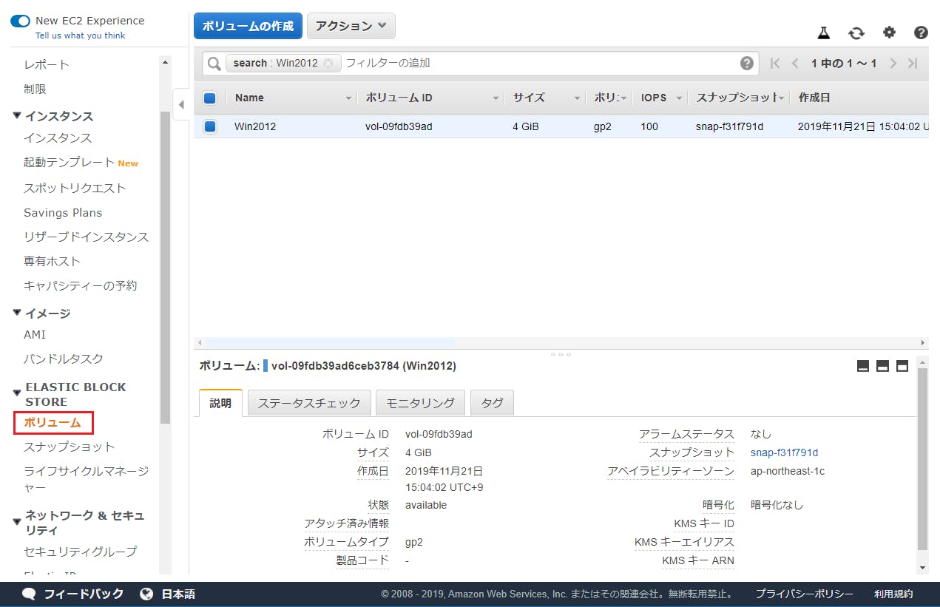
Task: Open the 利用規約 footer link
Action: click(x=893, y=594)
